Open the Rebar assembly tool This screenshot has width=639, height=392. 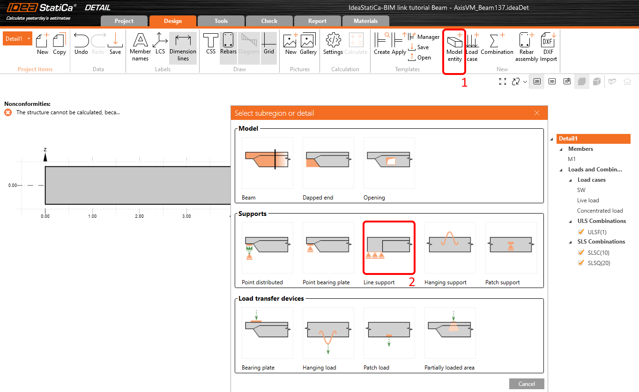(x=527, y=47)
